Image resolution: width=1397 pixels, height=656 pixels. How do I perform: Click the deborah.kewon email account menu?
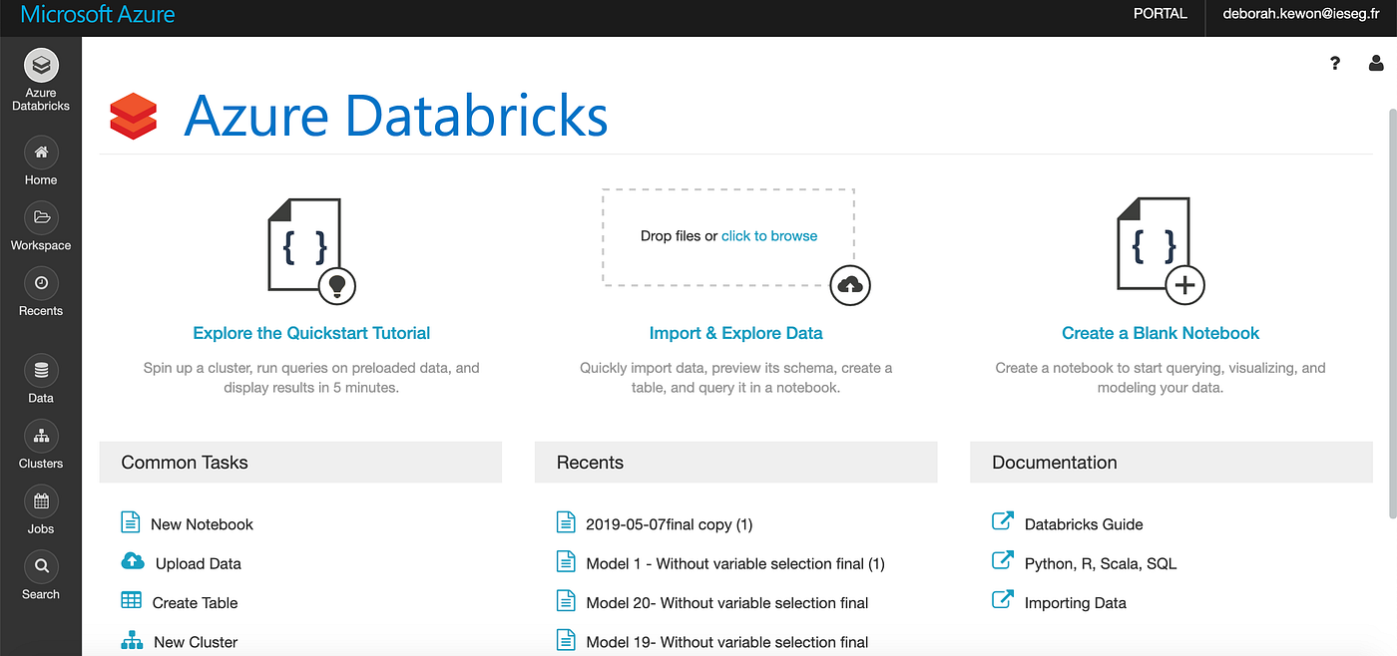(x=1301, y=14)
